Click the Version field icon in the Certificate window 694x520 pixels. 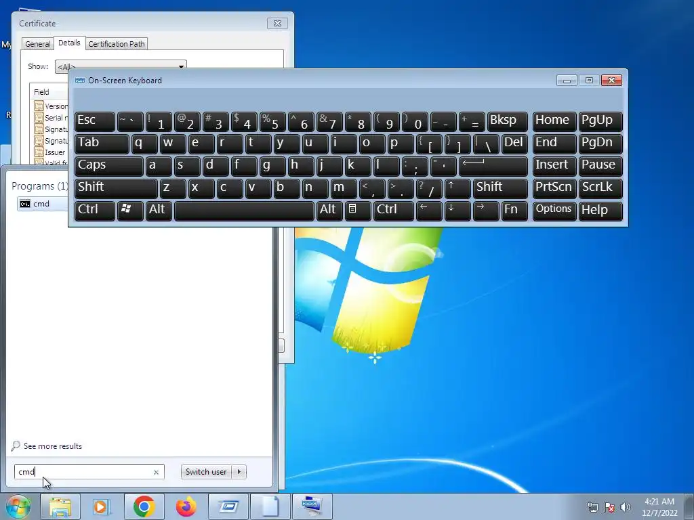pyautogui.click(x=39, y=106)
